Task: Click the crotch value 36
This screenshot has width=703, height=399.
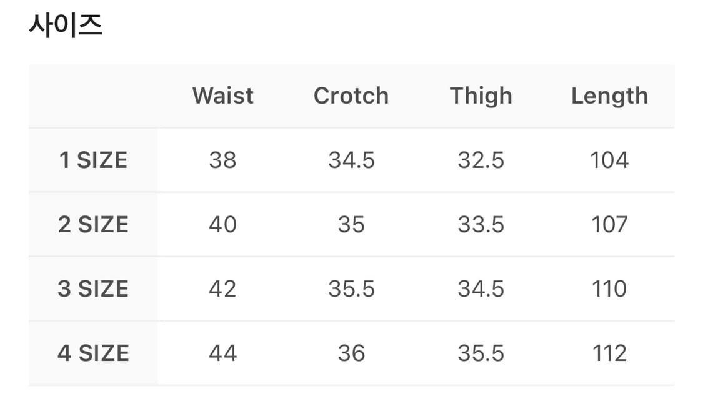Action: 351,353
